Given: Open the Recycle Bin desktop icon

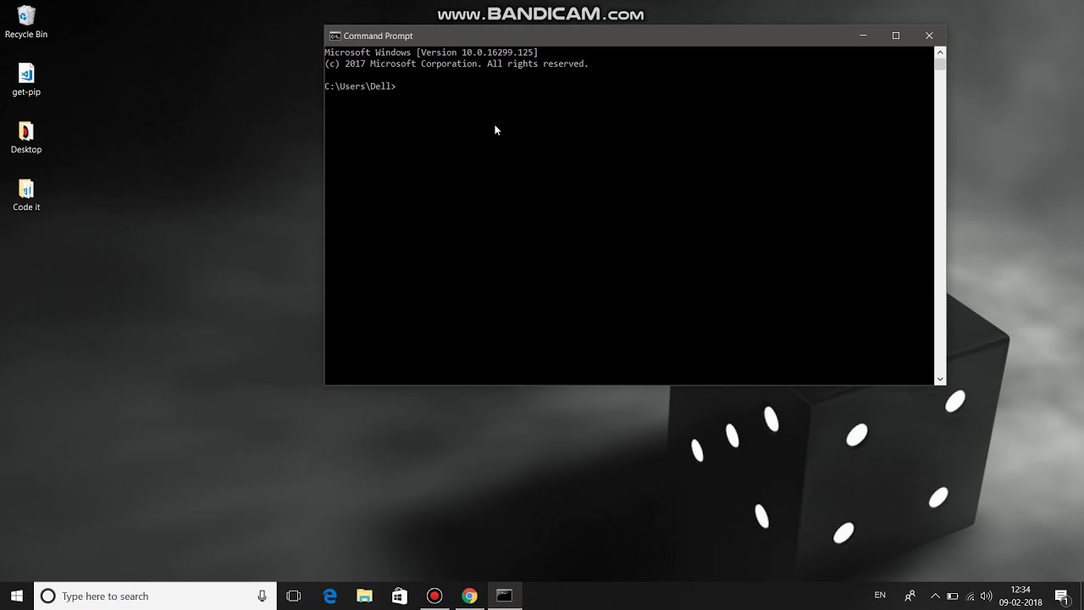Looking at the screenshot, I should pos(26,22).
